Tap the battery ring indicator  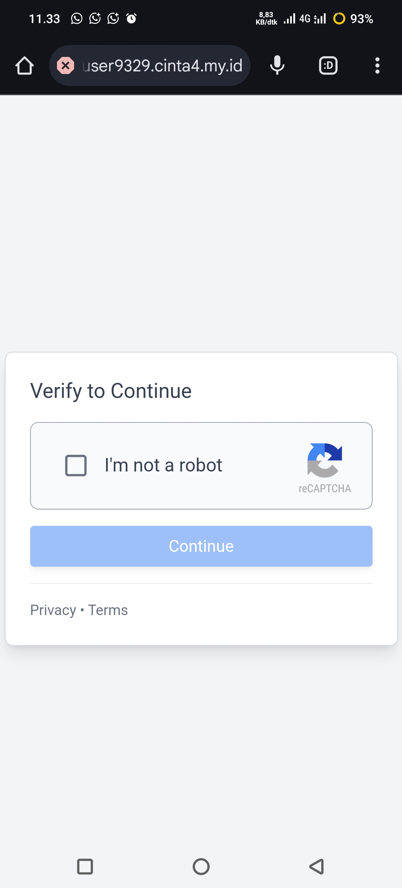point(339,18)
